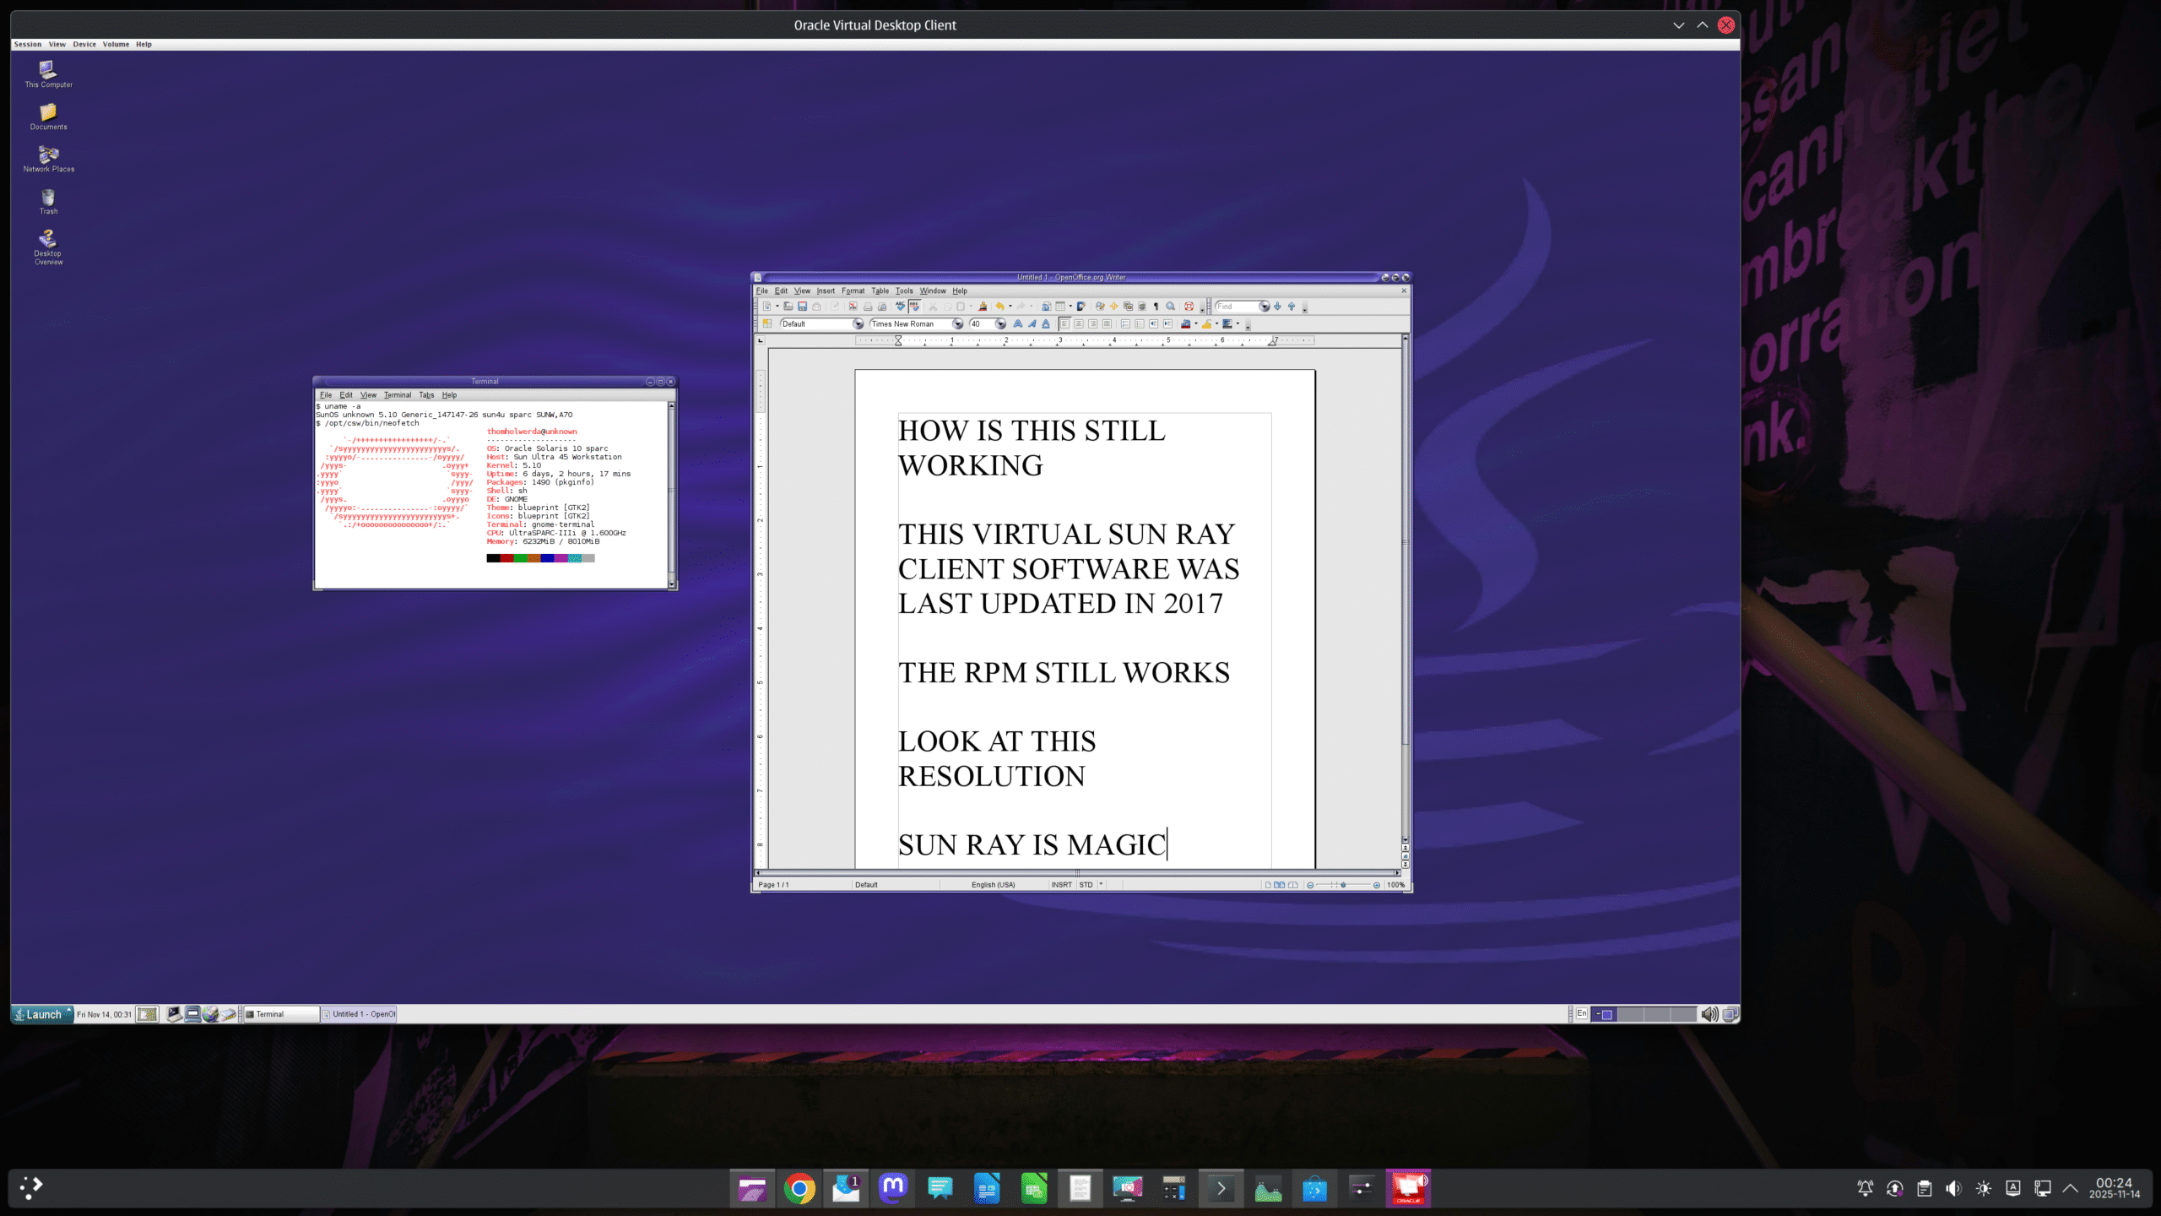The width and height of the screenshot is (2161, 1216).
Task: Click the Zoom magnifier toolbar icon
Action: point(1170,307)
